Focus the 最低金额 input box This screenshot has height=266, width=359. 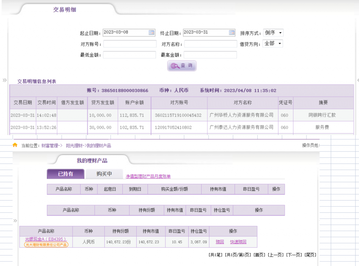pos(129,55)
